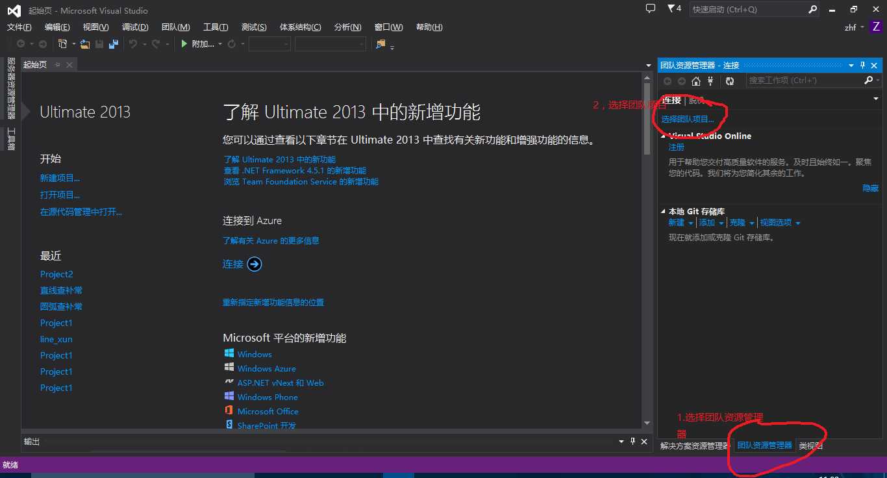Open the 视图(V) menu
This screenshot has height=478, width=887.
coord(96,27)
